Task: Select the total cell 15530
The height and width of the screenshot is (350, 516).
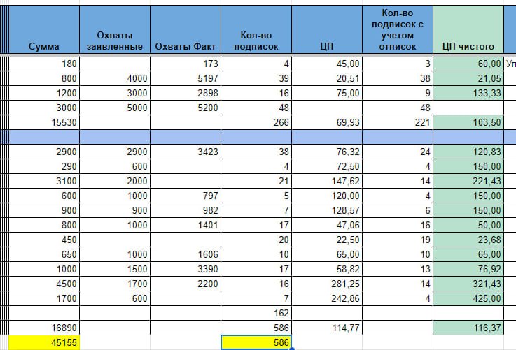Action: (x=44, y=122)
